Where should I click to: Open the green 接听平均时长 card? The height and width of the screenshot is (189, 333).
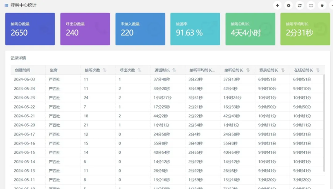[x=305, y=29]
